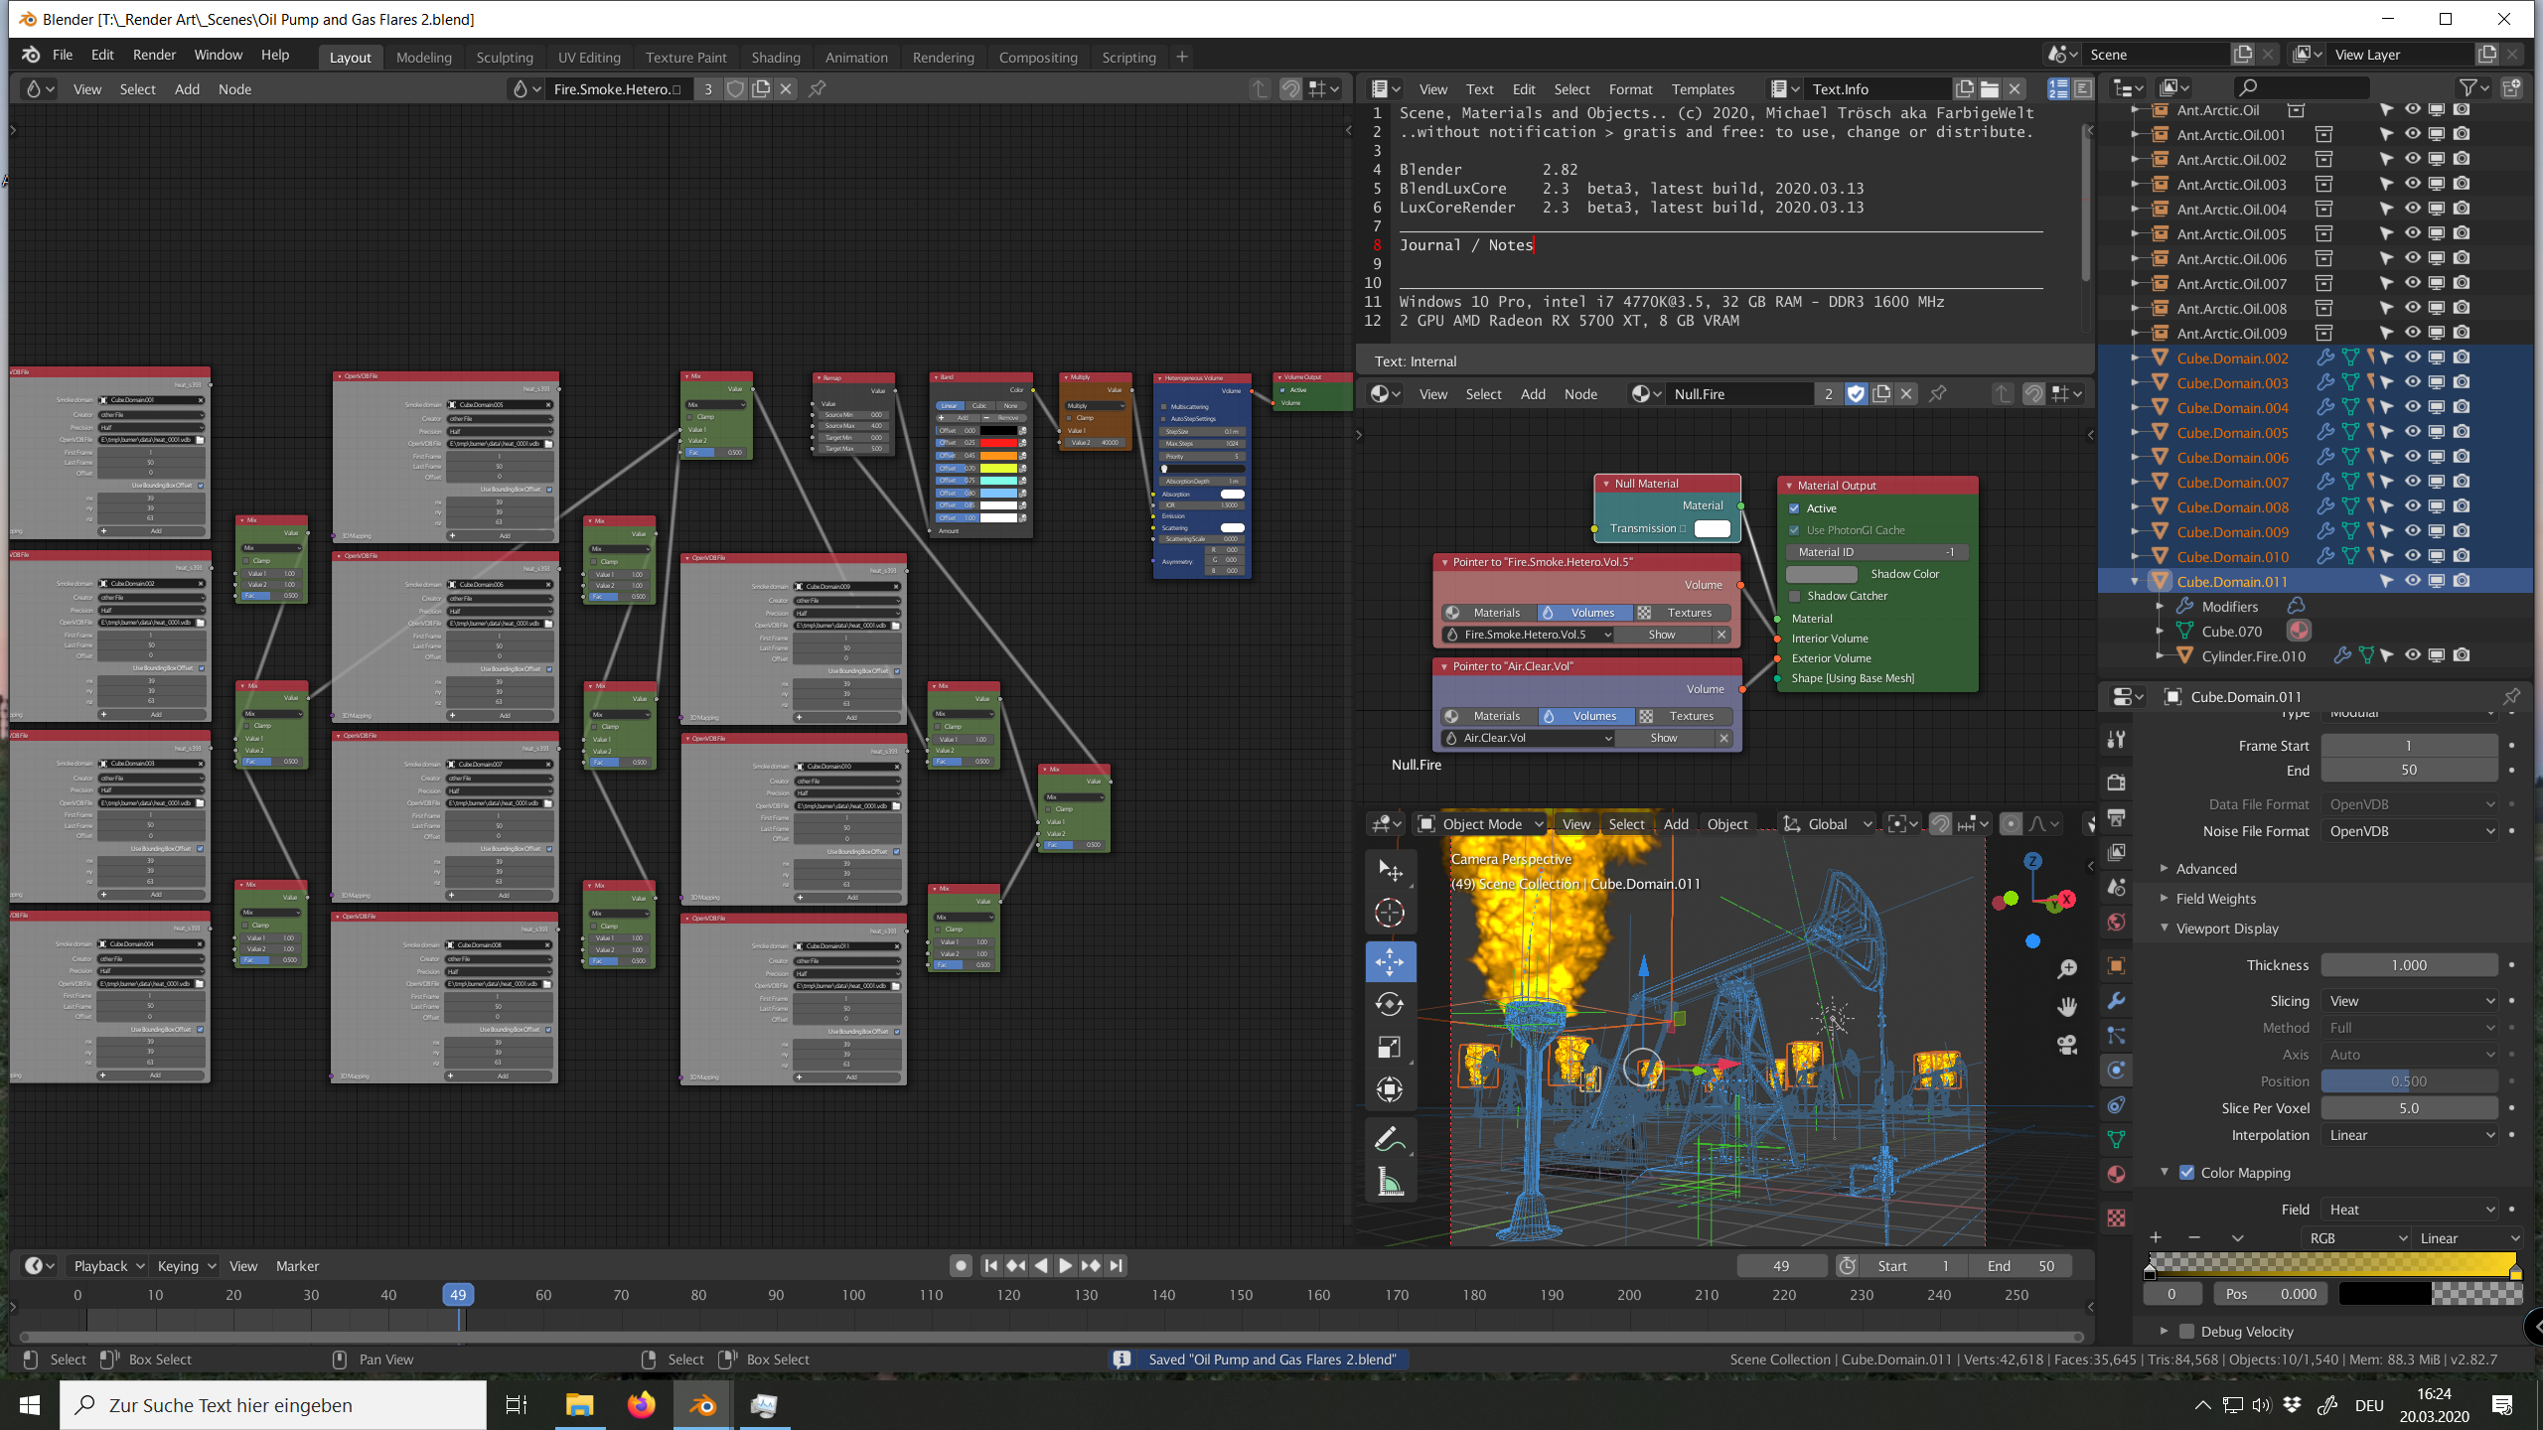Image resolution: width=2543 pixels, height=1430 pixels.
Task: Select the Move tool in viewport toolbar
Action: click(1390, 961)
